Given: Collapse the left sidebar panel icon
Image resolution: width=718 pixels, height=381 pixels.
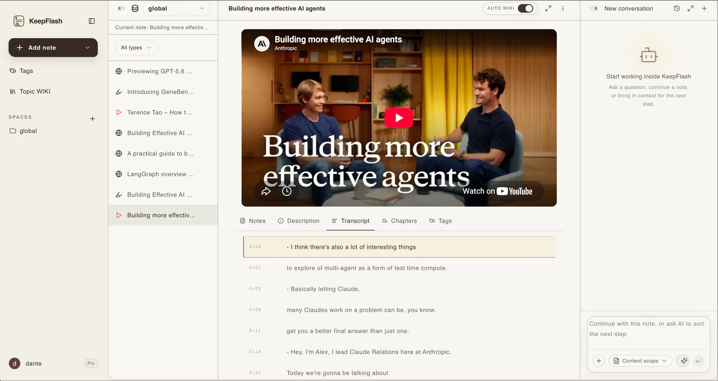Looking at the screenshot, I should 92,21.
